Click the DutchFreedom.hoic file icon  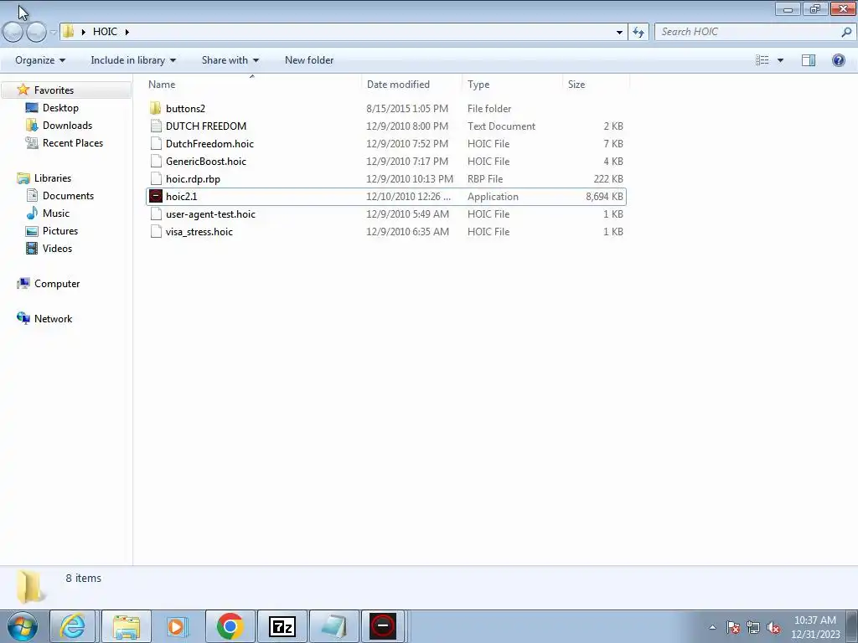coord(156,144)
